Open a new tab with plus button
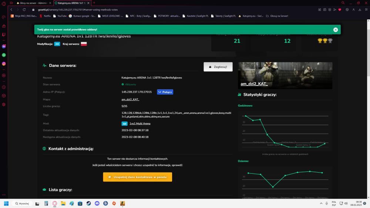This screenshot has height=208, width=370. [94, 3]
